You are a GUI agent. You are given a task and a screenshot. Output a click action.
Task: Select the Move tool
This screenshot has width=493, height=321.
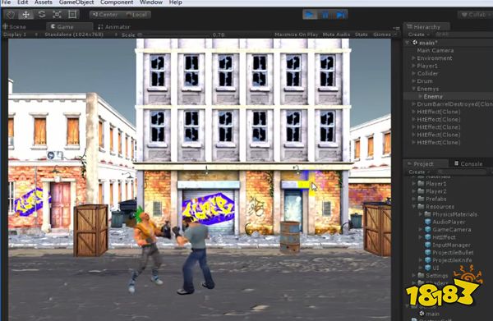point(25,15)
